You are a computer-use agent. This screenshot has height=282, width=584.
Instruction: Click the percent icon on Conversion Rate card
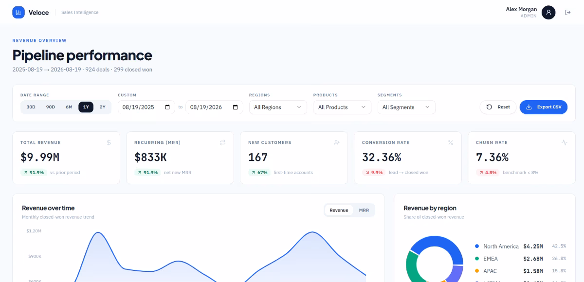tap(450, 142)
